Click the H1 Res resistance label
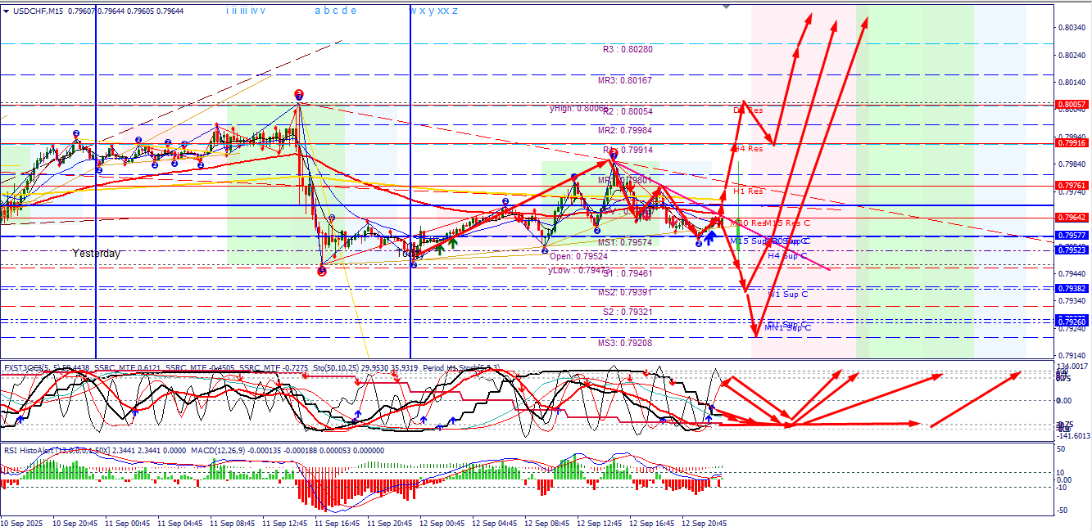Screen dimensions: 1092x531 748,191
